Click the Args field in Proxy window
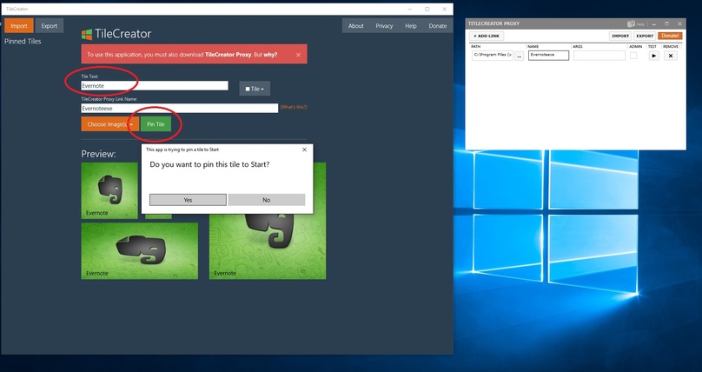Image resolution: width=702 pixels, height=372 pixels. tap(599, 55)
